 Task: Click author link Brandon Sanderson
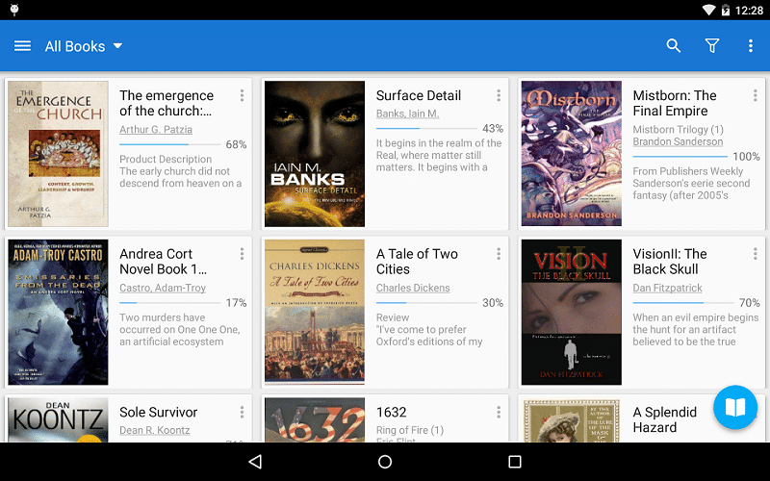pos(680,142)
